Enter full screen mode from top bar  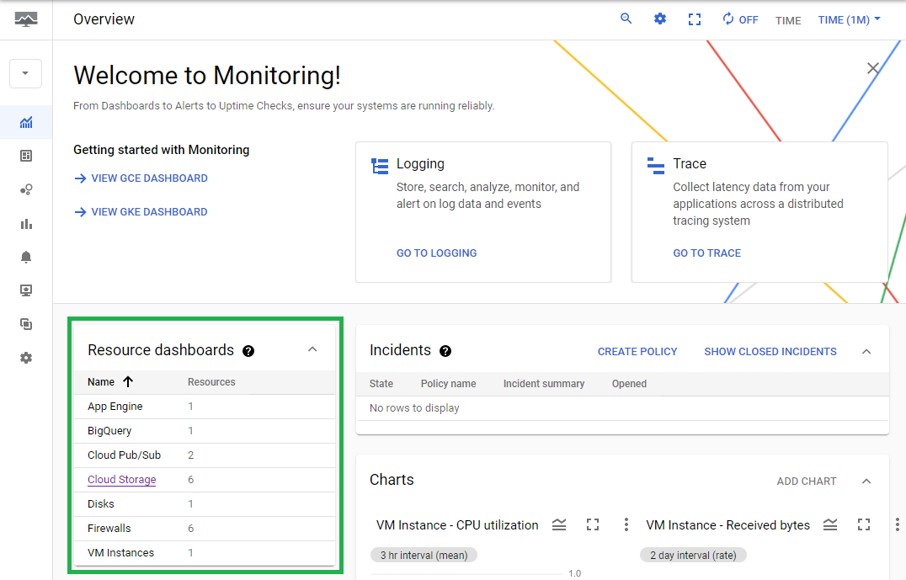pos(695,19)
